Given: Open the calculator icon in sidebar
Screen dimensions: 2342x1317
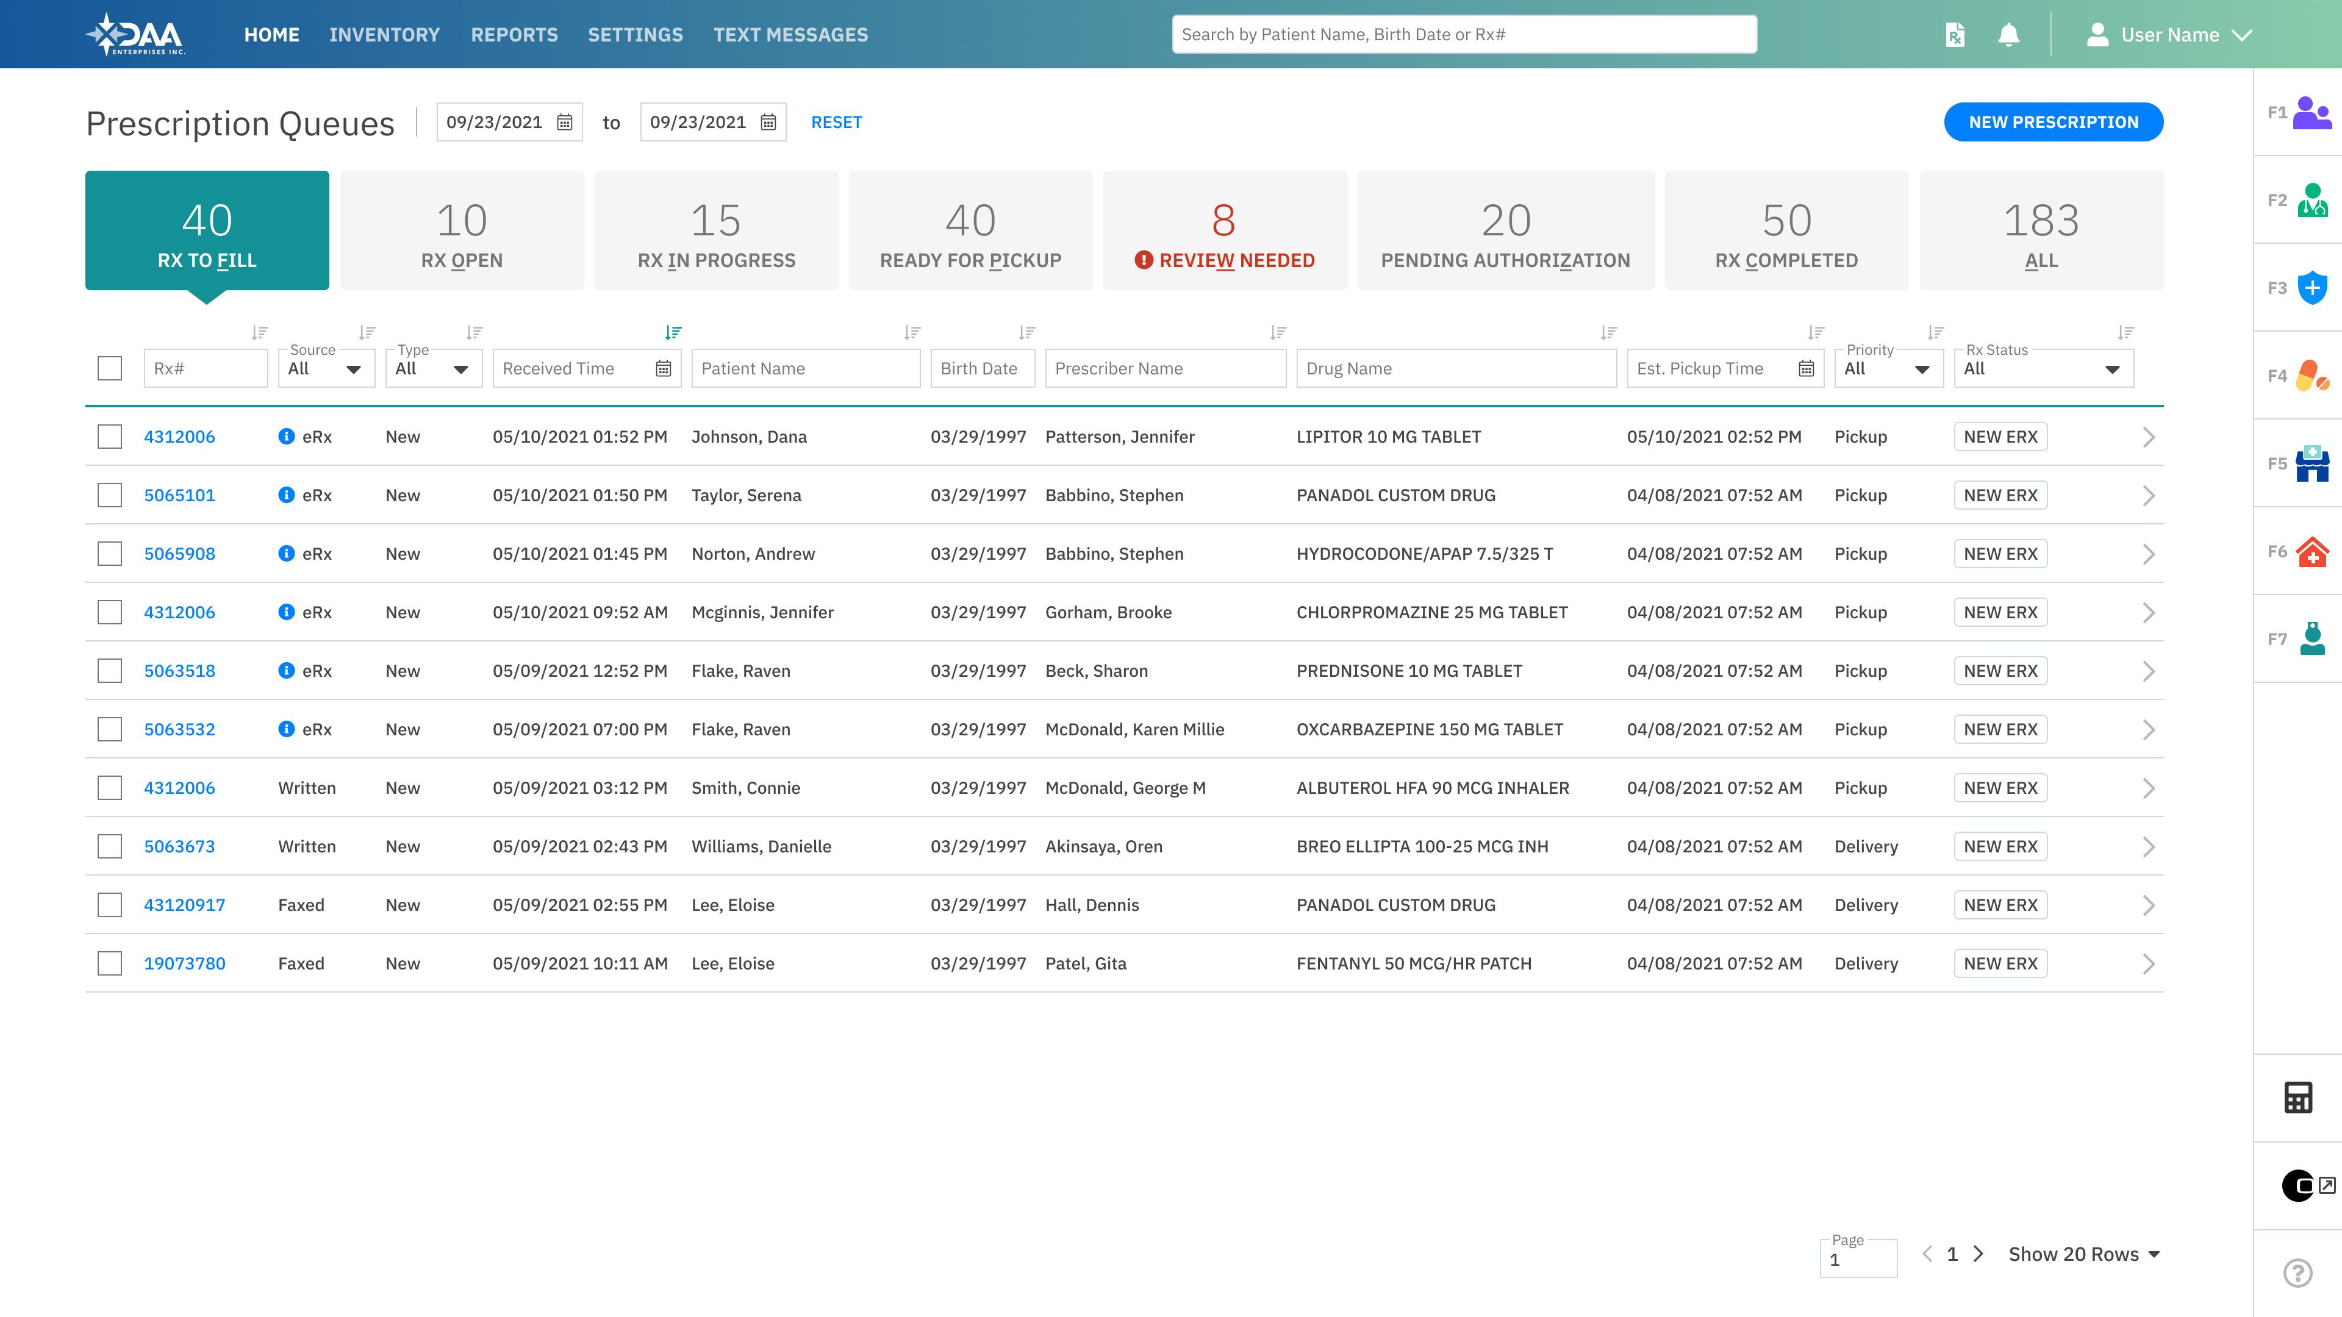Looking at the screenshot, I should coord(2298,1098).
